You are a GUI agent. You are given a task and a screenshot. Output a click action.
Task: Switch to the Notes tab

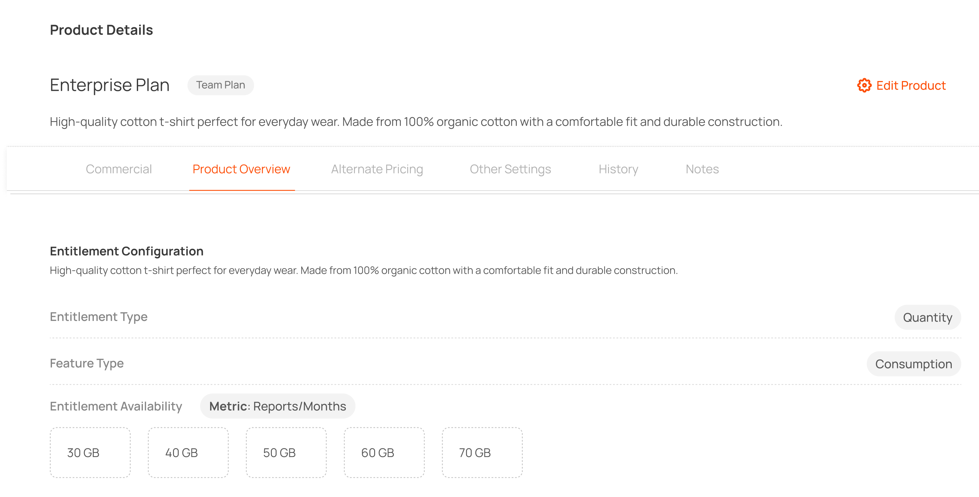click(x=702, y=169)
